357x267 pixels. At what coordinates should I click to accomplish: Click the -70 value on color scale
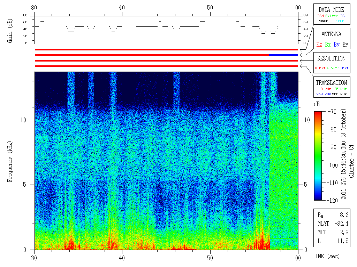(332, 112)
